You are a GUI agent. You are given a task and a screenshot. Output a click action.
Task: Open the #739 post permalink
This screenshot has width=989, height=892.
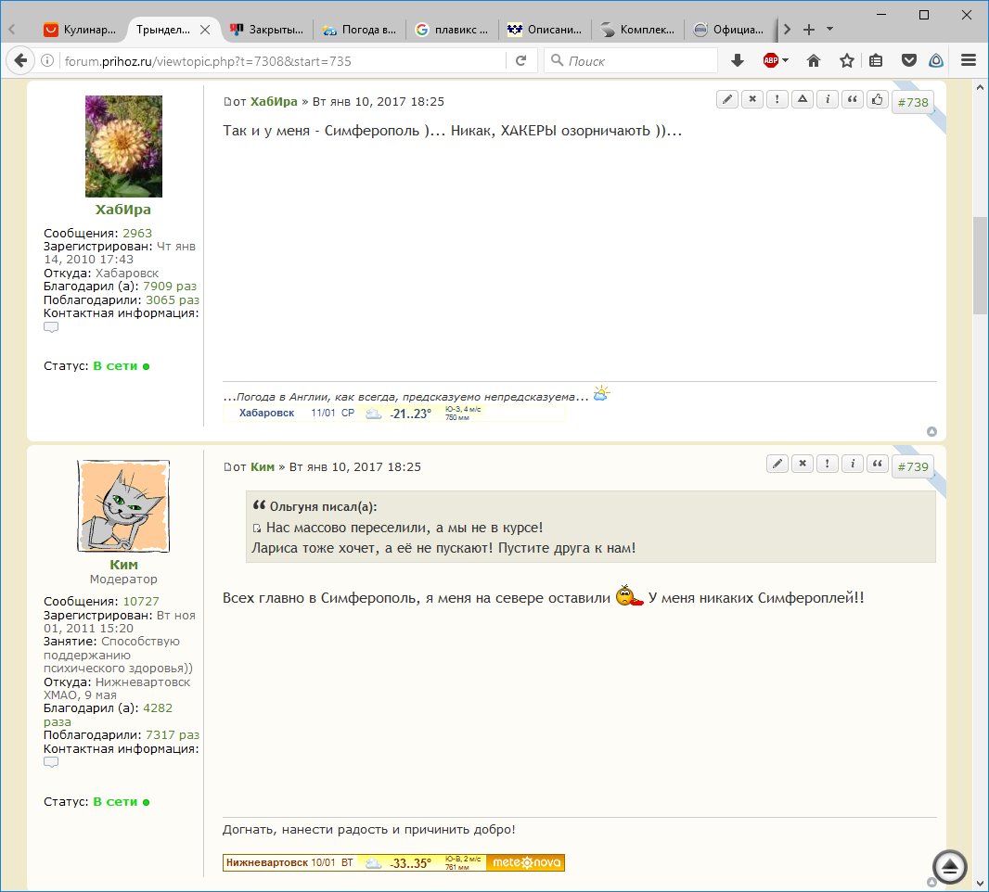[x=912, y=467]
